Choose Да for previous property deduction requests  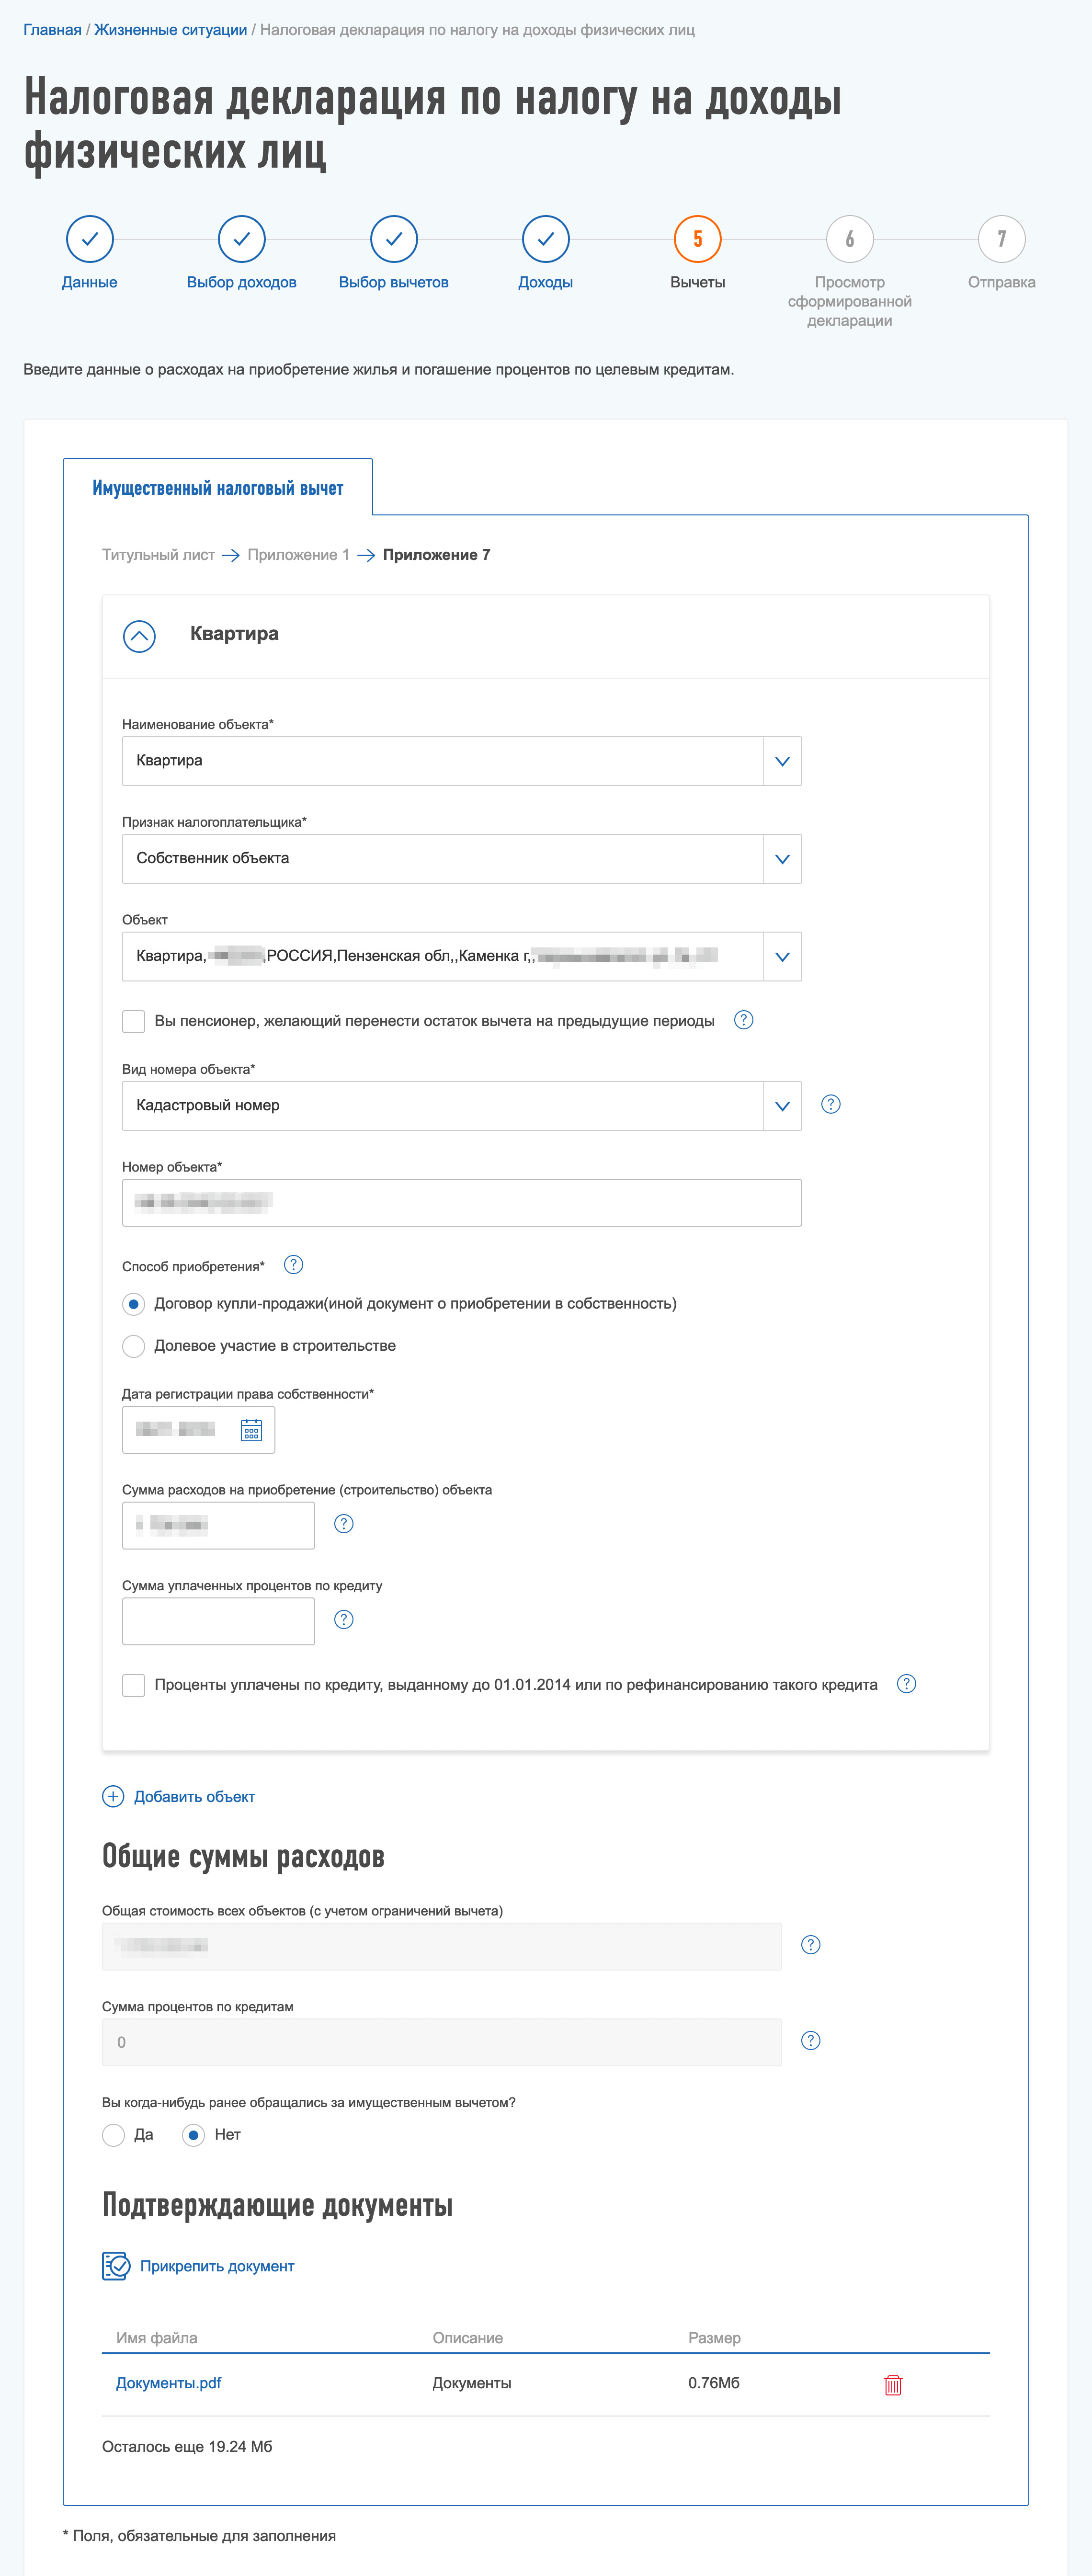[x=113, y=2135]
